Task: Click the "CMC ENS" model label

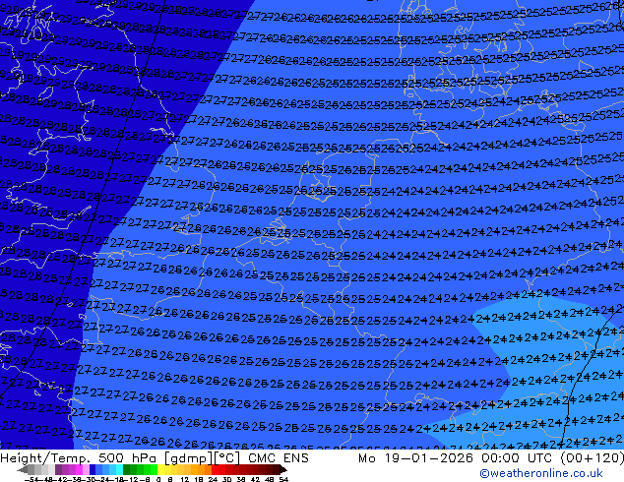Action: tap(279, 458)
